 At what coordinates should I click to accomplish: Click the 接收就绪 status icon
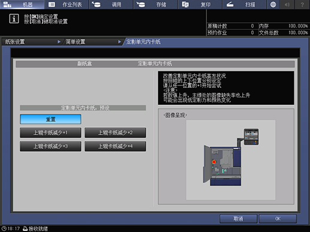pyautogui.click(x=25, y=228)
